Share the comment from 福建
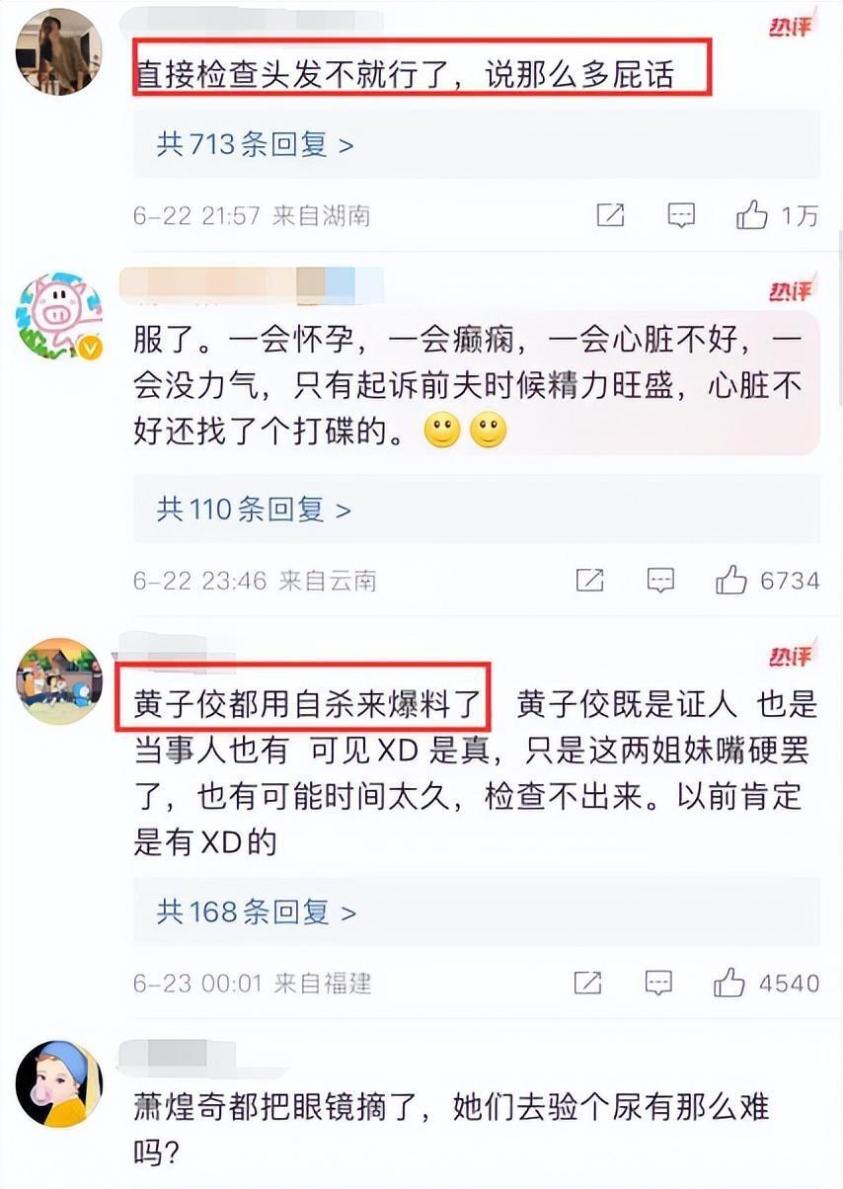 pos(587,983)
